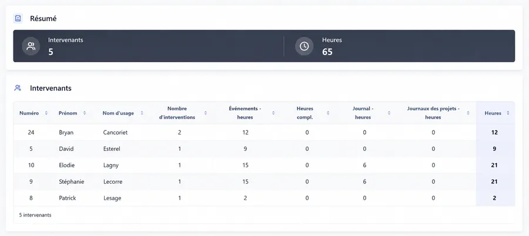Click number 24 in Bryan's row
The image size is (529, 236).
tap(31, 133)
